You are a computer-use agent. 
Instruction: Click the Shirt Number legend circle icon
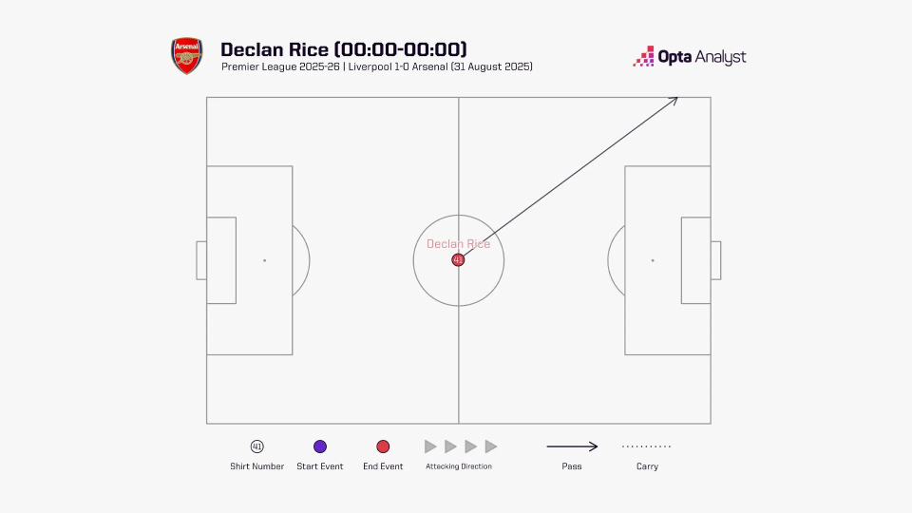[256, 446]
